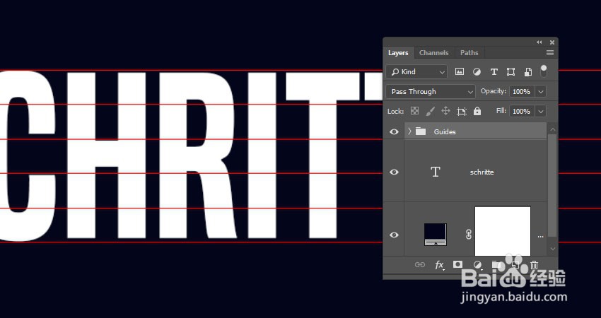Image resolution: width=601 pixels, height=318 pixels.
Task: Lock image pixels with brush icon
Action: point(430,111)
